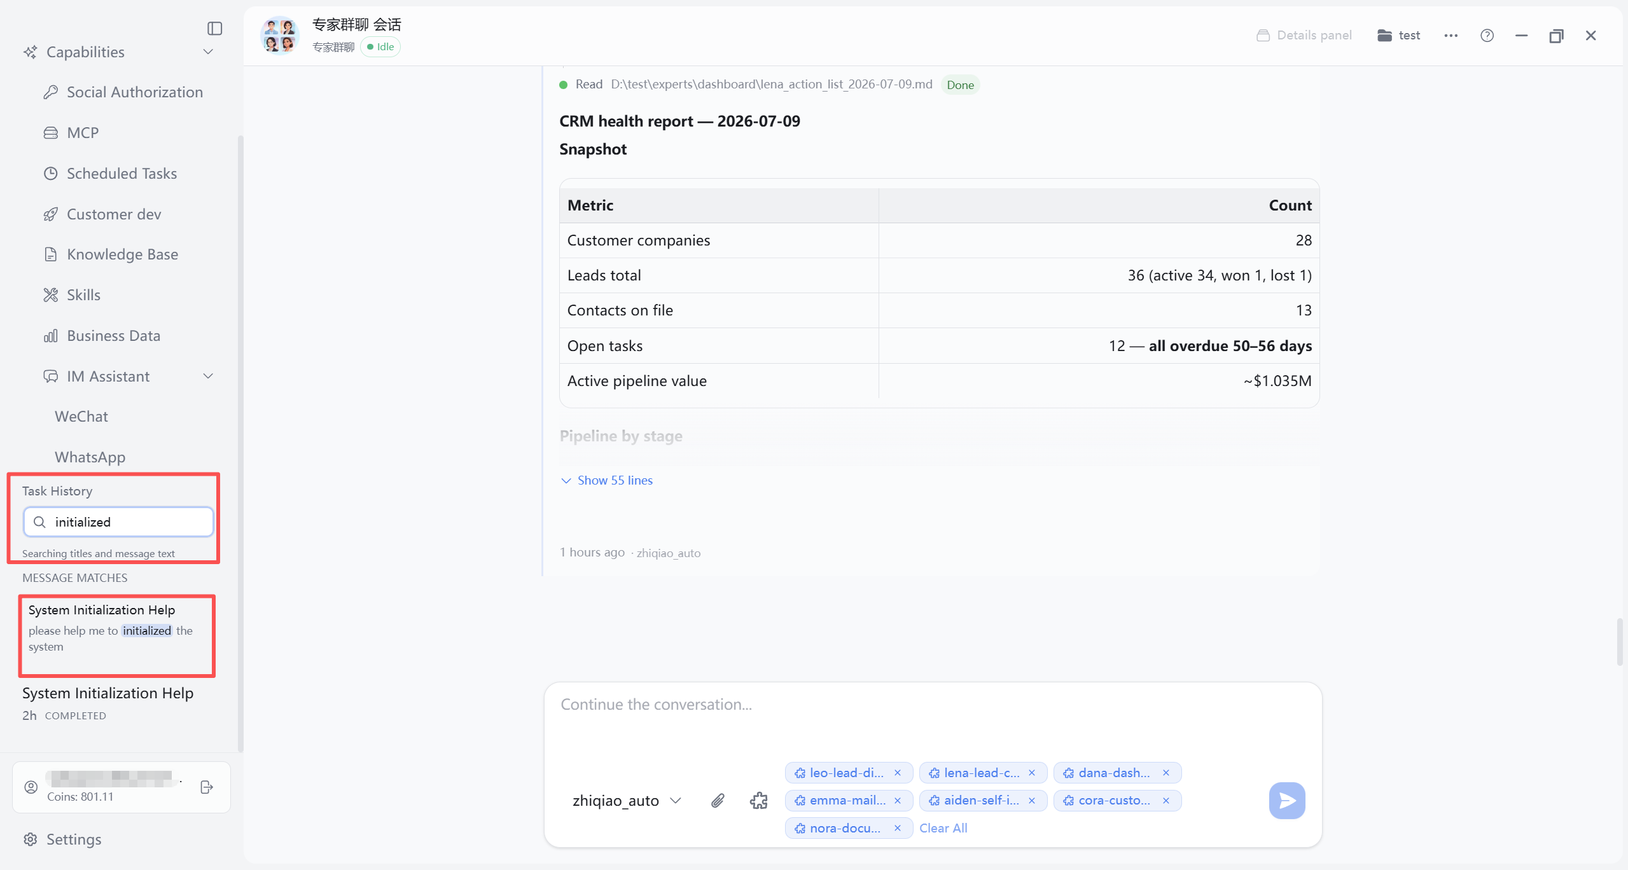Remove the emma-mail... skill chip

(898, 801)
